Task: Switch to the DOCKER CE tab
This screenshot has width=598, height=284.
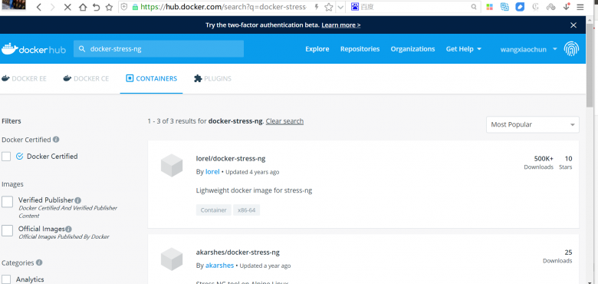Action: coord(86,78)
